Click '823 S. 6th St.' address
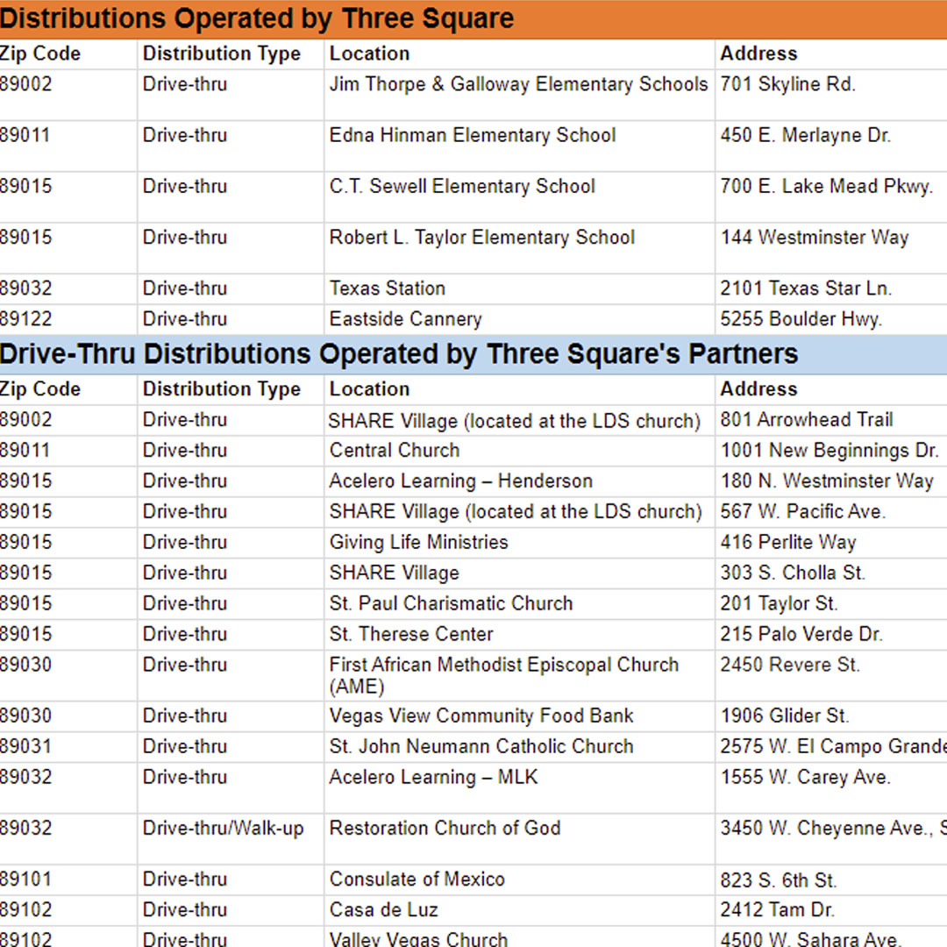Image resolution: width=947 pixels, height=947 pixels. click(x=778, y=880)
